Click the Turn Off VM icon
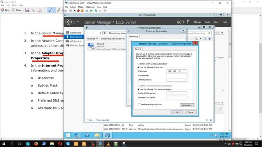262x147 pixels. point(75,11)
